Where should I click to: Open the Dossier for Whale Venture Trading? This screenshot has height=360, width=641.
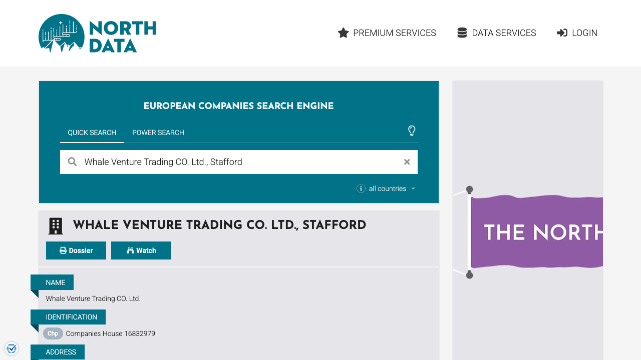tap(76, 250)
